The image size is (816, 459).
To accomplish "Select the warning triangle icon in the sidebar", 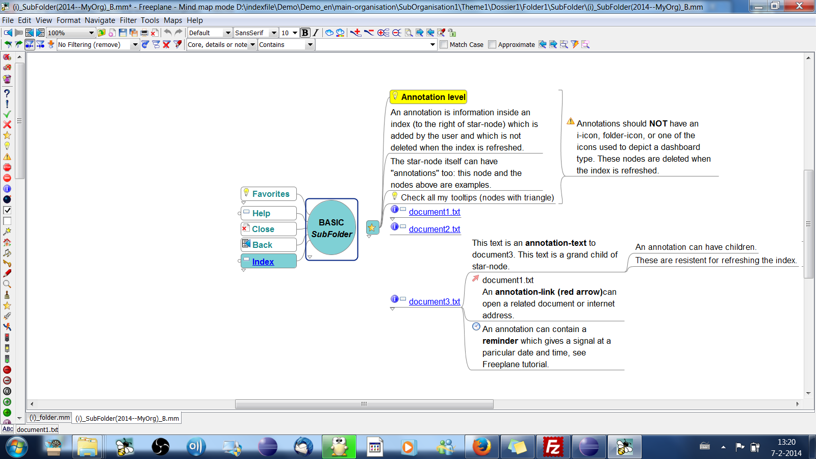I will coord(7,156).
